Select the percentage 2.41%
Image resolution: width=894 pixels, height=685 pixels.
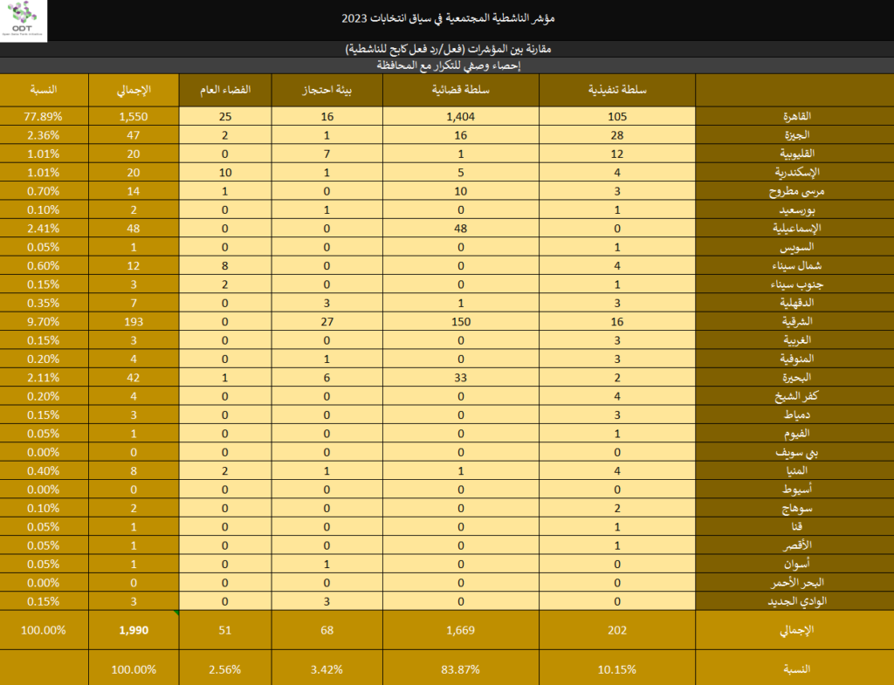tap(44, 229)
